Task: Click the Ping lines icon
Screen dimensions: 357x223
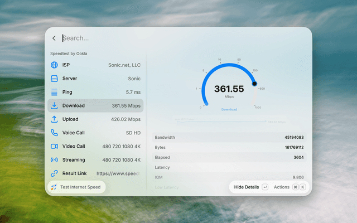Action: click(x=54, y=92)
